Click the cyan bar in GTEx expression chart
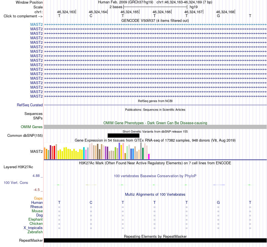This screenshot has height=247, width=267. 84,153
